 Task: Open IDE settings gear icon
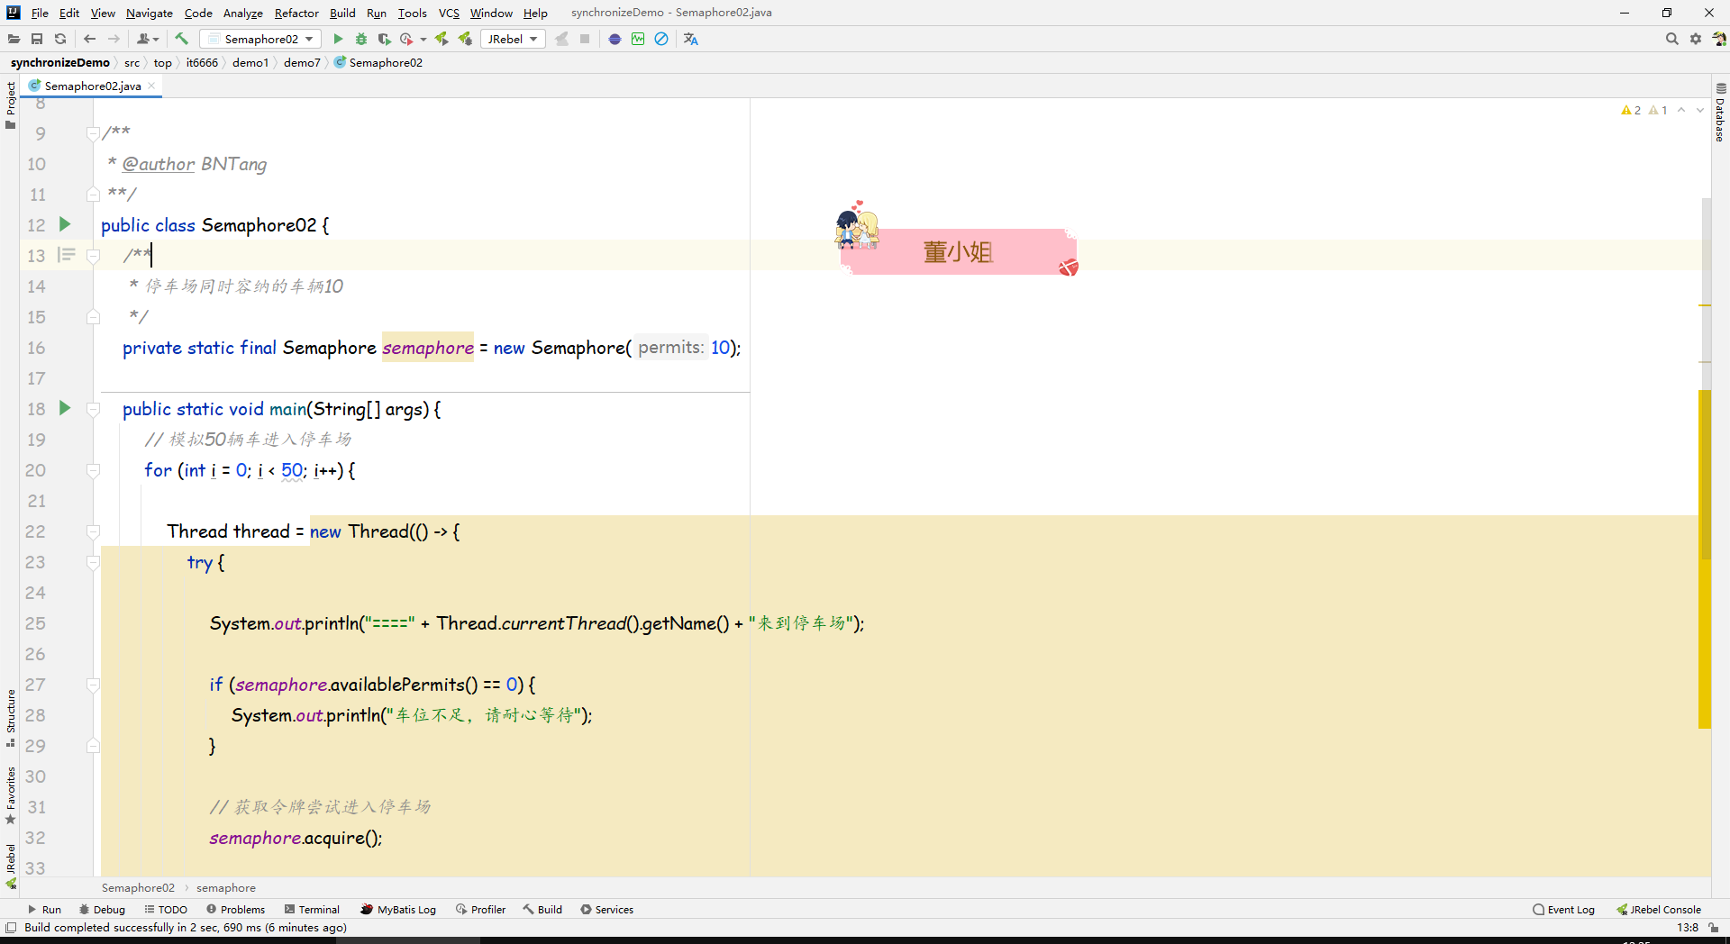point(1696,39)
